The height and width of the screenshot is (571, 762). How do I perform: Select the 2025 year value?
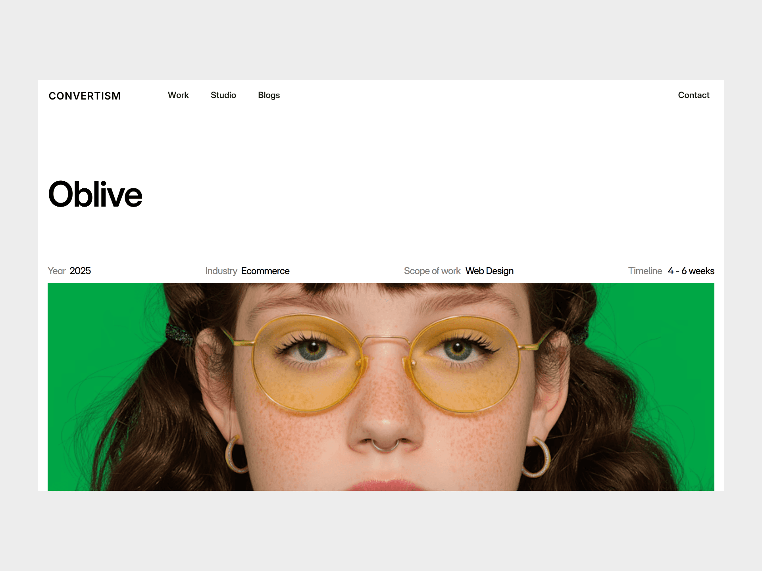point(80,271)
